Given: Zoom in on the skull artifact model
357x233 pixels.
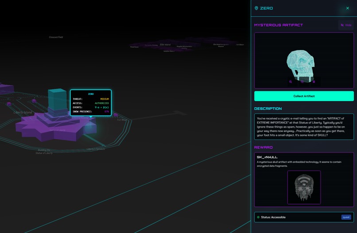Looking at the screenshot, I should click(291, 82).
